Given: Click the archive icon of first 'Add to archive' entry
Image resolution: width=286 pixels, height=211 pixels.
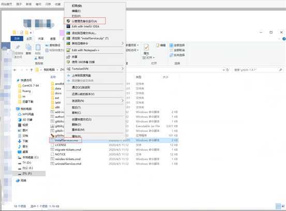Looking at the screenshot, I should (x=68, y=33).
